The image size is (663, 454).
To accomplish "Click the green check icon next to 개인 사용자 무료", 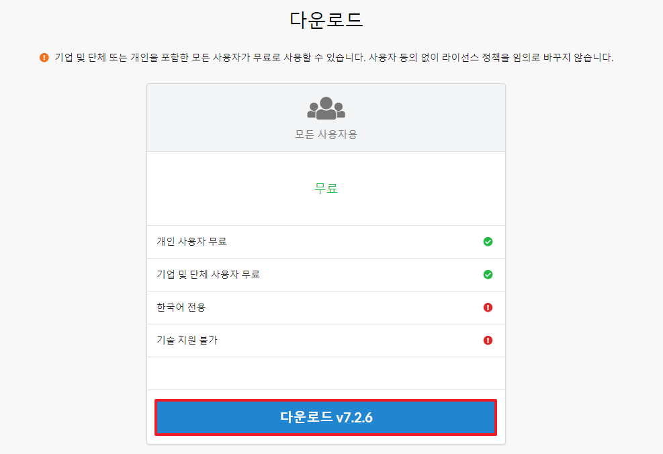I will pos(488,242).
